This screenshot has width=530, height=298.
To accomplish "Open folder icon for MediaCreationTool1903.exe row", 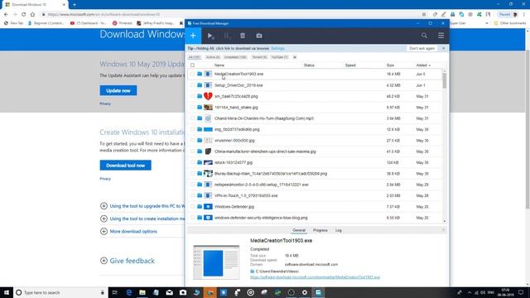I will (200, 74).
